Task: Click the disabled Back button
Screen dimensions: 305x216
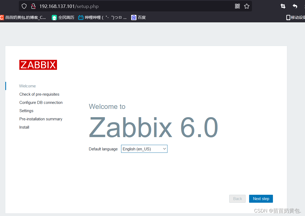Action: [237, 199]
